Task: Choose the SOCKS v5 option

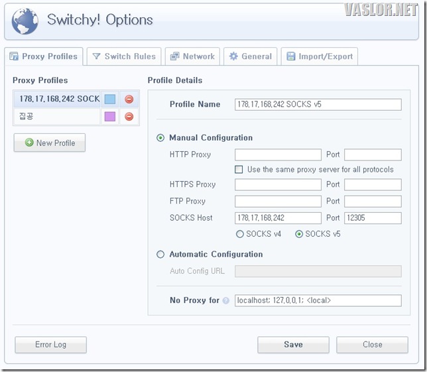Action: pyautogui.click(x=299, y=234)
